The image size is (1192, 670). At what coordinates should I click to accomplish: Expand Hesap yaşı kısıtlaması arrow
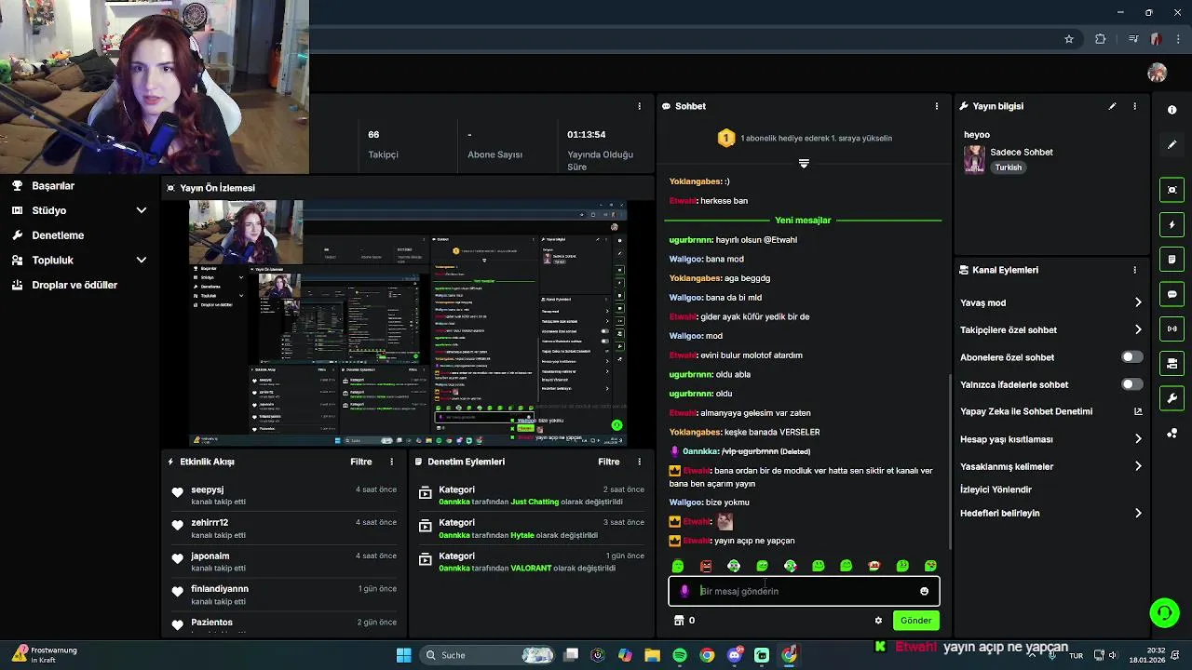point(1138,439)
